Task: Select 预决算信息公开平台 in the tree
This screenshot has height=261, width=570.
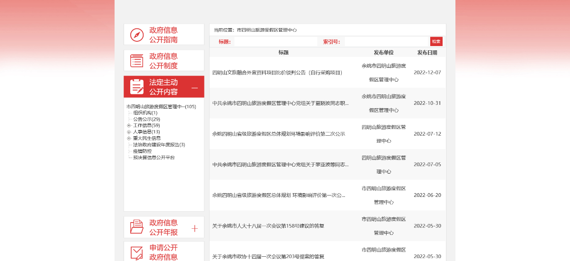Action: click(x=154, y=158)
